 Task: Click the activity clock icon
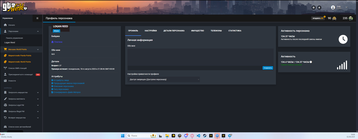click(343, 39)
